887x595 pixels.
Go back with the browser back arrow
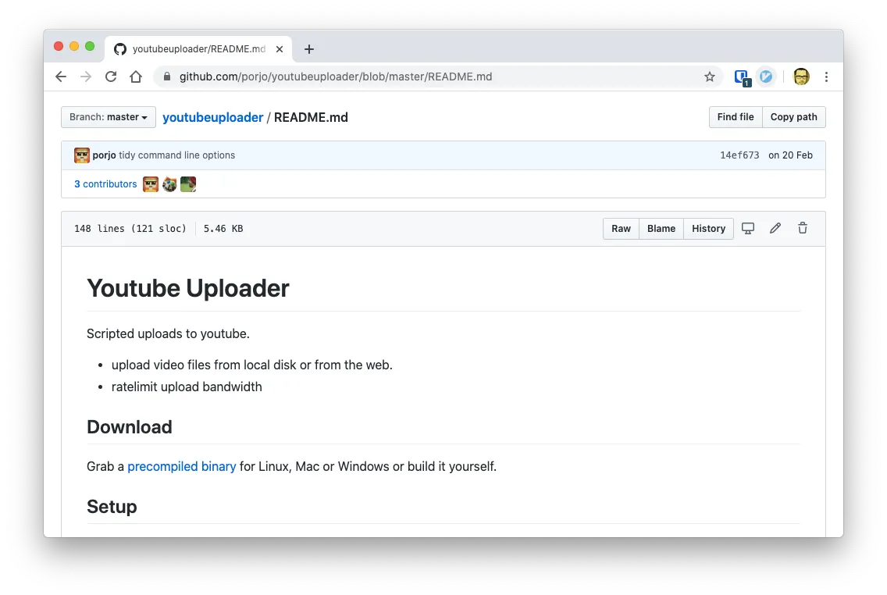pyautogui.click(x=61, y=77)
